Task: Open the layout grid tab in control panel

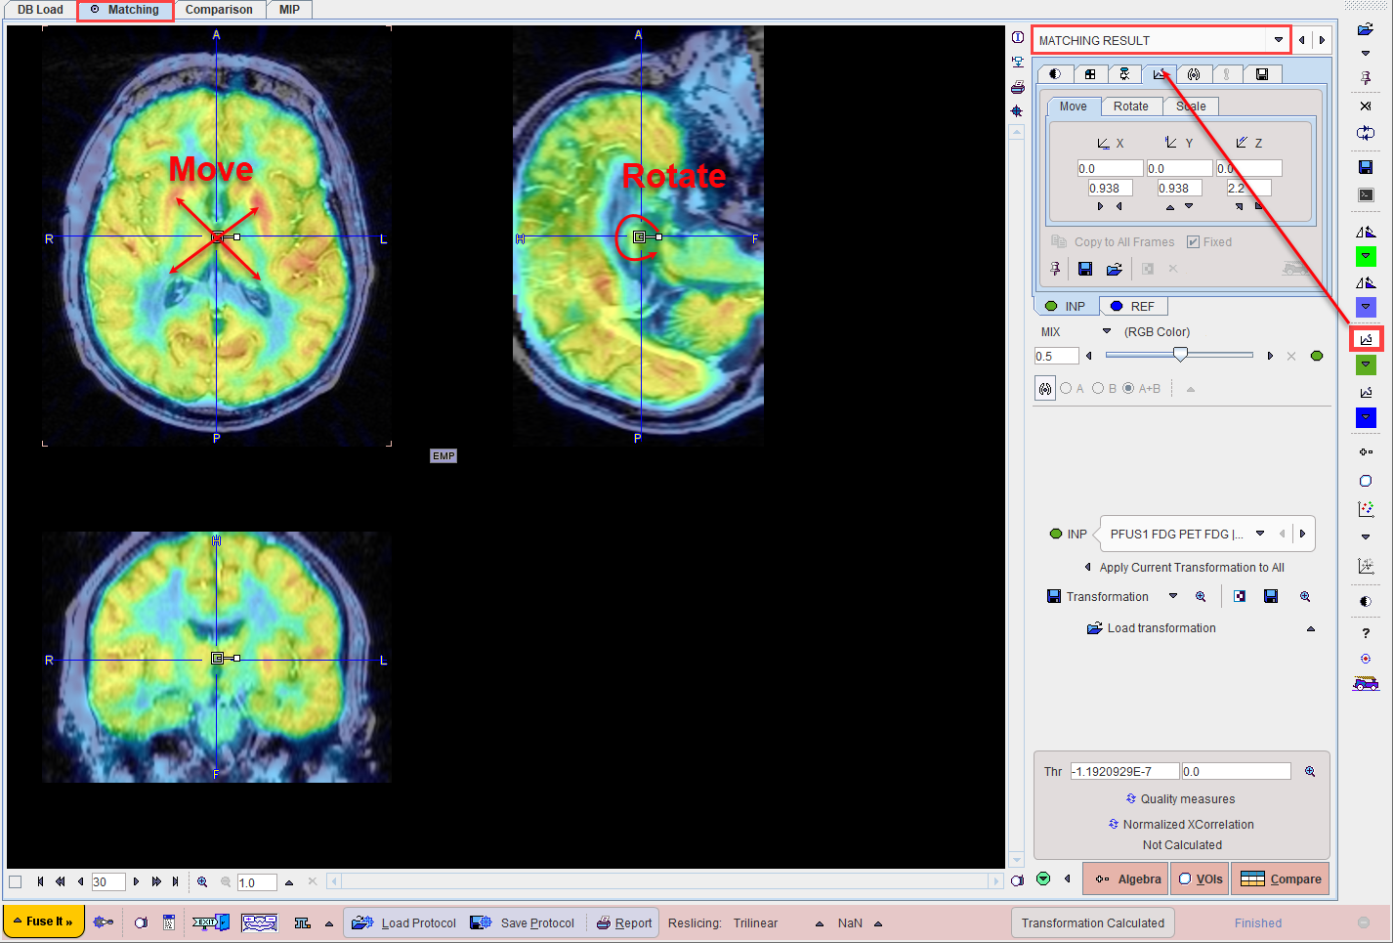Action: point(1090,74)
